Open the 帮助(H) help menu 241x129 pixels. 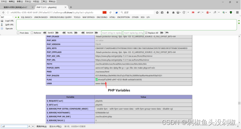point(52,1)
